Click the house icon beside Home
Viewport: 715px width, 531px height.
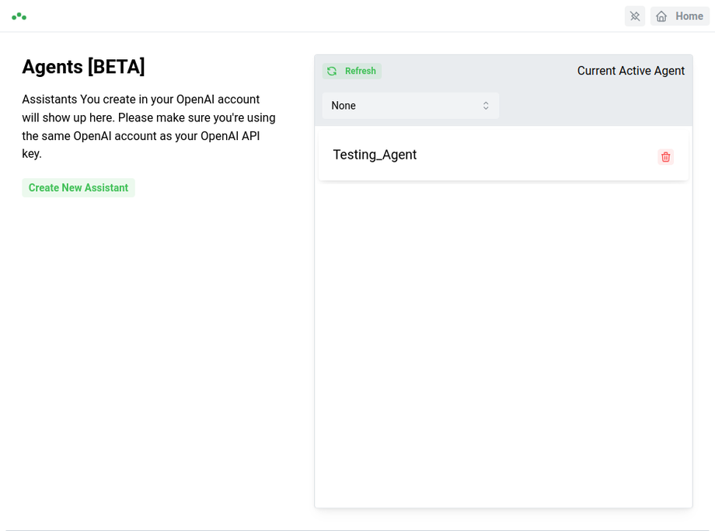(x=661, y=16)
